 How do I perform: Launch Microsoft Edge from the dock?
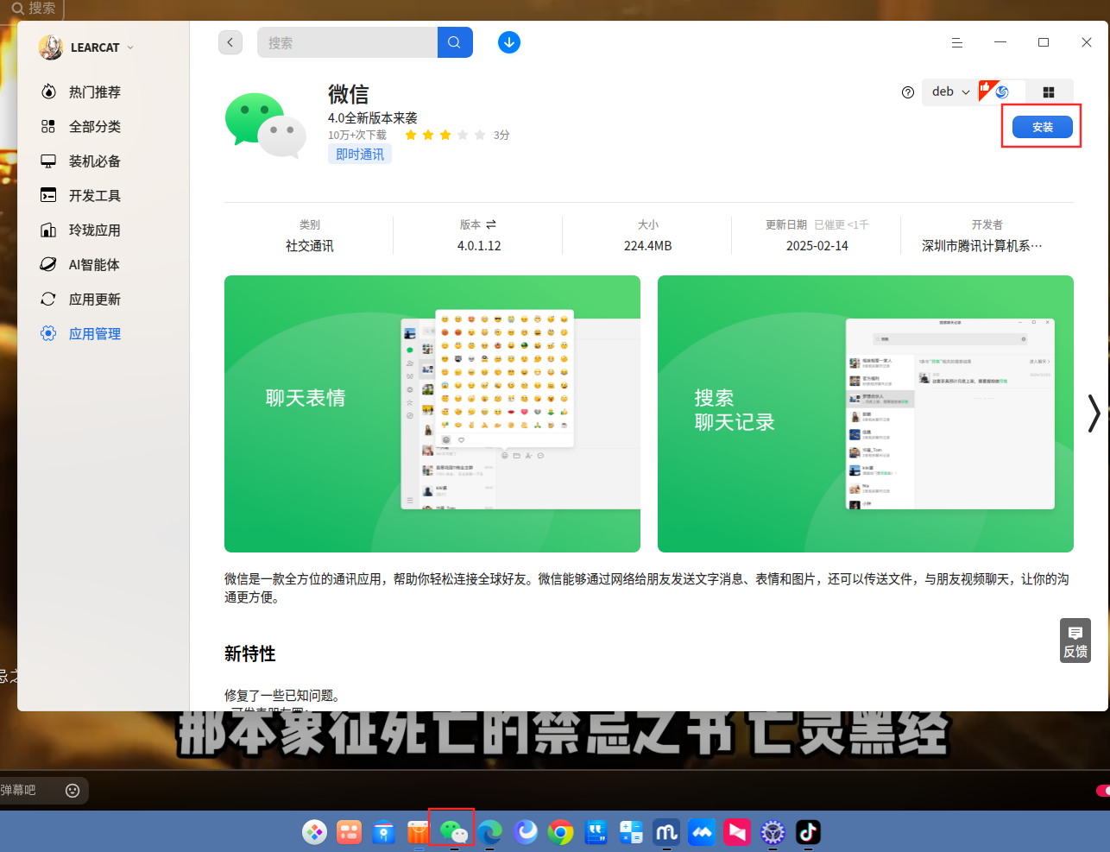(x=489, y=832)
